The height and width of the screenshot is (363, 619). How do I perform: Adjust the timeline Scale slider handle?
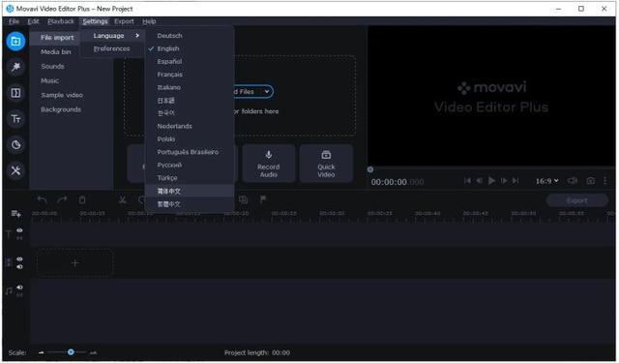point(71,352)
